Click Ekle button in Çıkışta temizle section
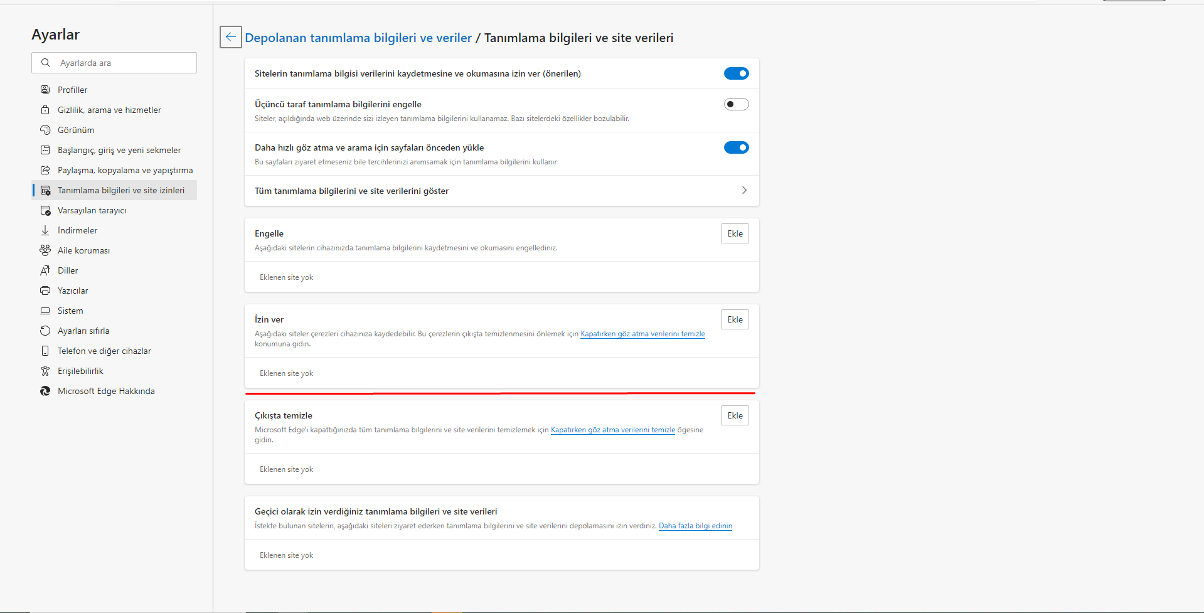Image resolution: width=1204 pixels, height=613 pixels. 735,415
